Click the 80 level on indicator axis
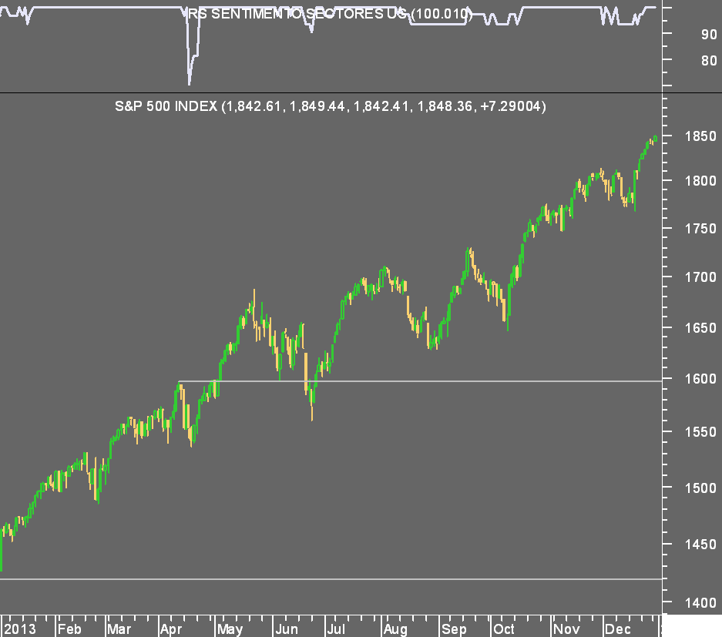This screenshot has width=722, height=637. click(709, 61)
